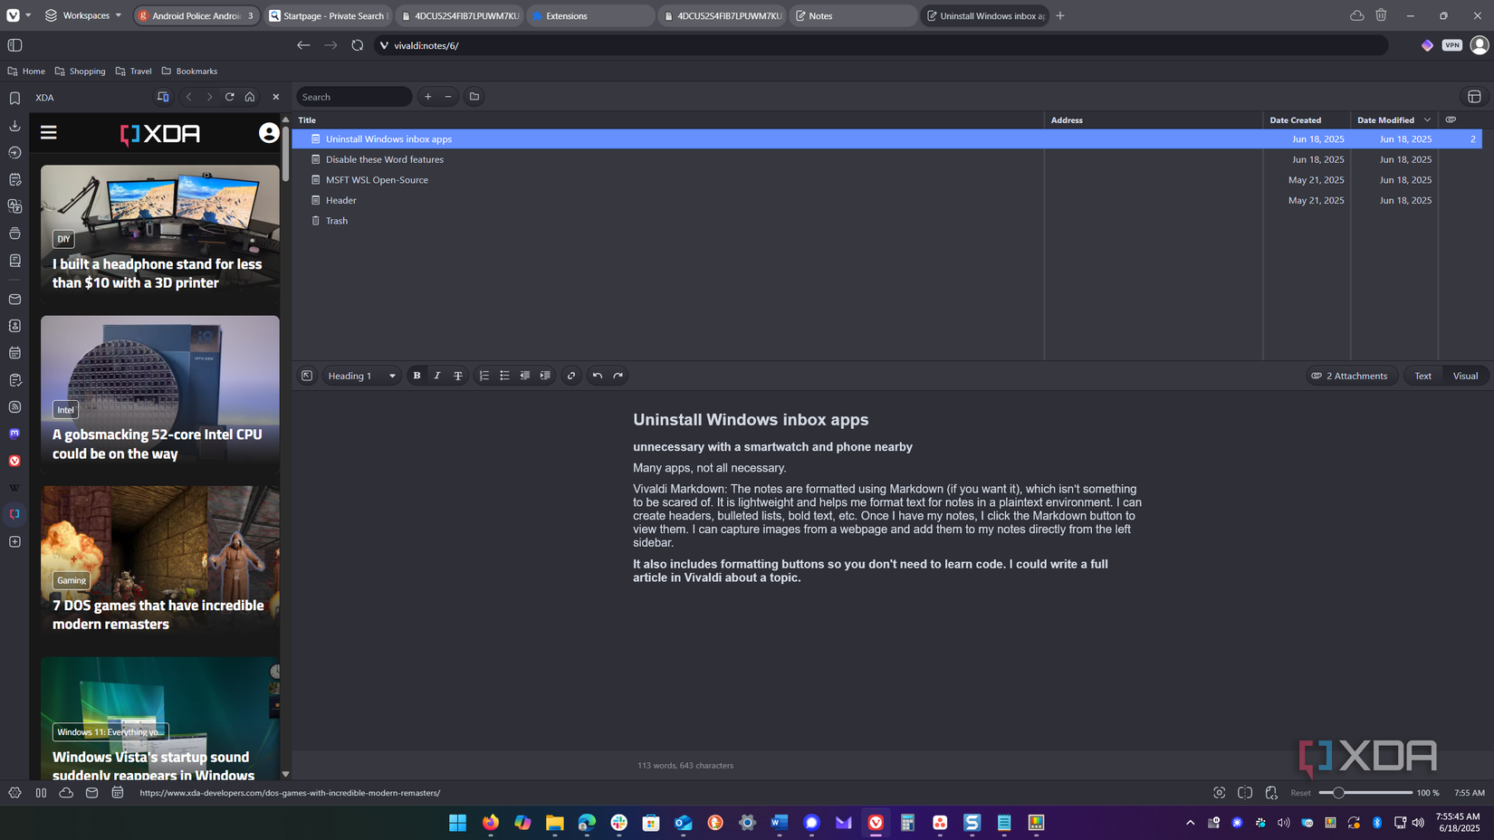1494x840 pixels.
Task: Apply italic formatting in the note editor
Action: click(437, 376)
